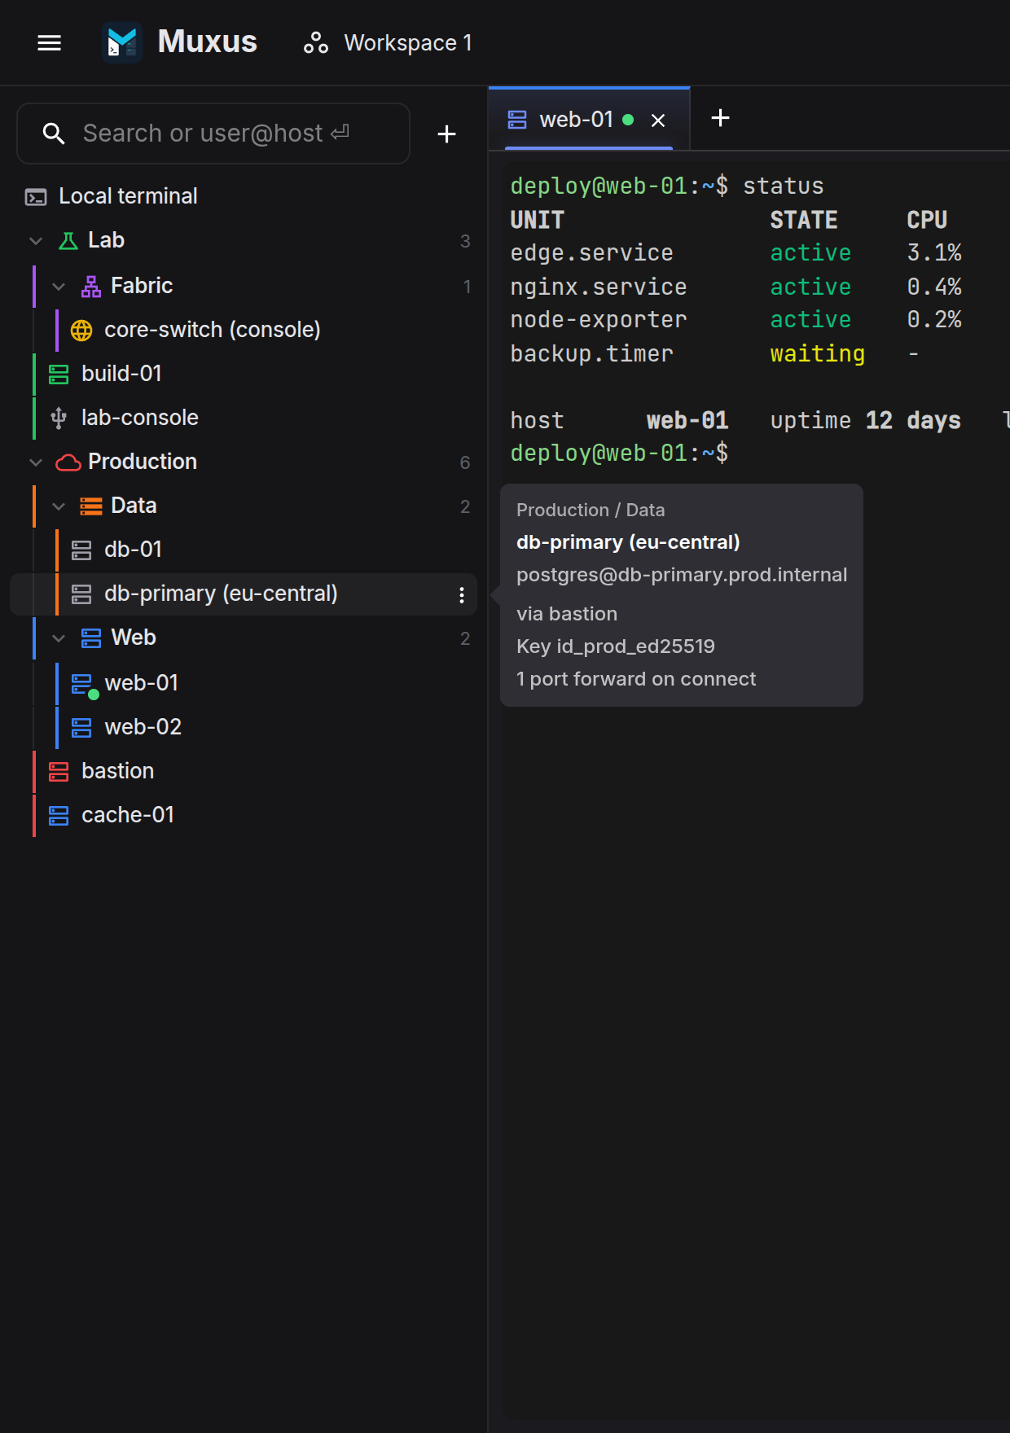Click the Lab group label
This screenshot has height=1433, width=1010.
(x=106, y=240)
